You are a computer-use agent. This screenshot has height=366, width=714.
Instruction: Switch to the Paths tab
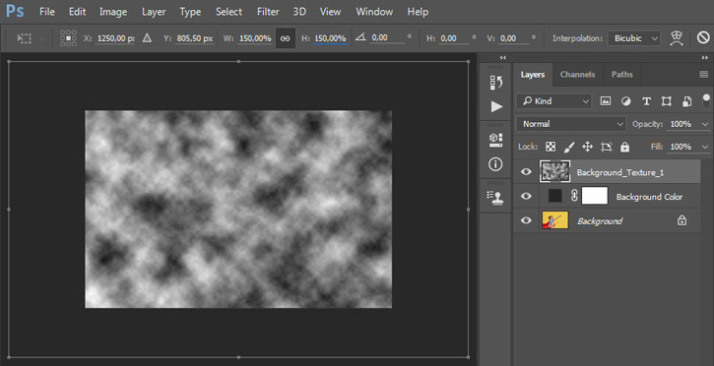622,75
